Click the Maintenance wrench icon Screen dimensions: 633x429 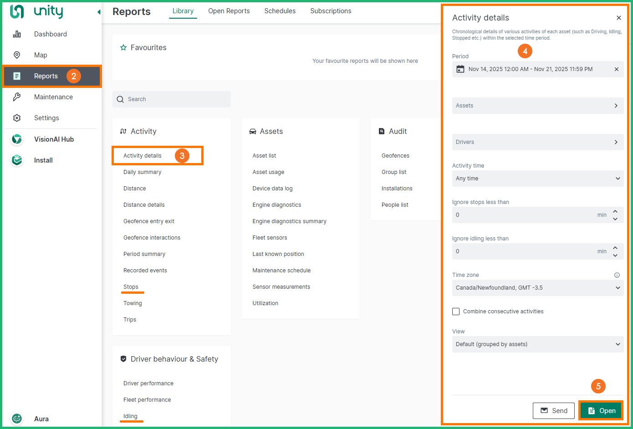pos(17,97)
